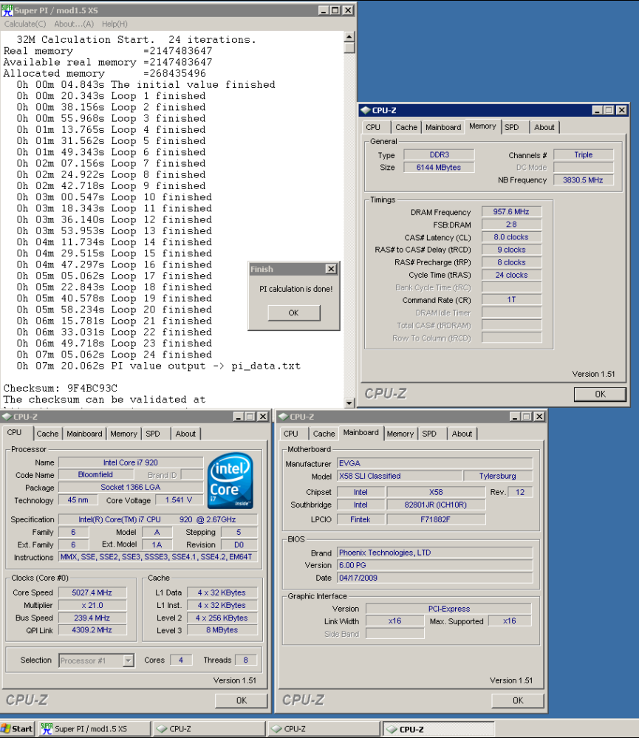The width and height of the screenshot is (639, 738).
Task: Click OK in the Finish dialog
Action: point(293,313)
